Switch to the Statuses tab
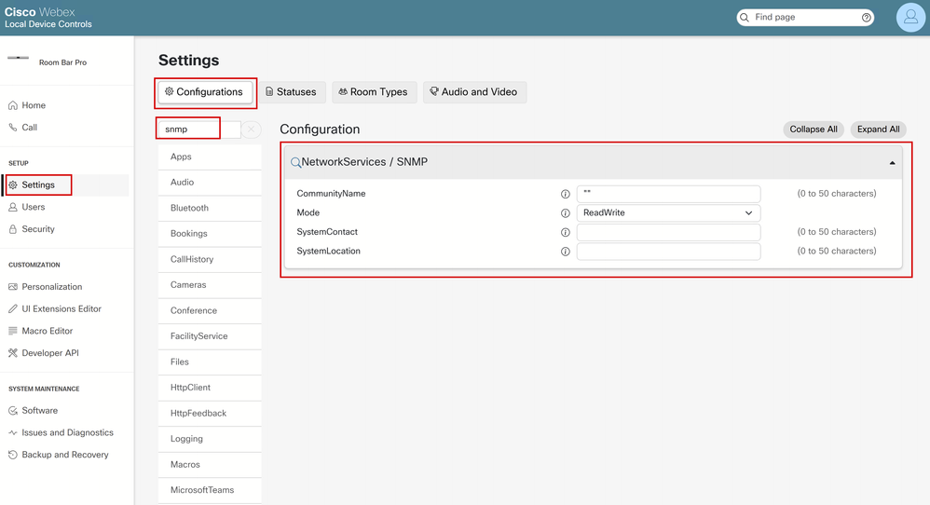930x505 pixels. click(x=292, y=92)
